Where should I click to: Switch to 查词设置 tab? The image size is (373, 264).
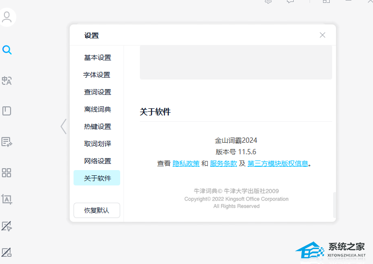pyautogui.click(x=97, y=92)
